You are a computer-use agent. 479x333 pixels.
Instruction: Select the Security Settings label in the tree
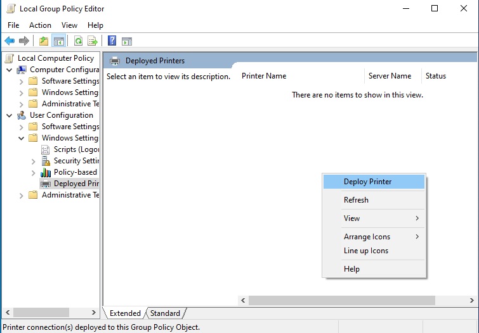(x=76, y=161)
